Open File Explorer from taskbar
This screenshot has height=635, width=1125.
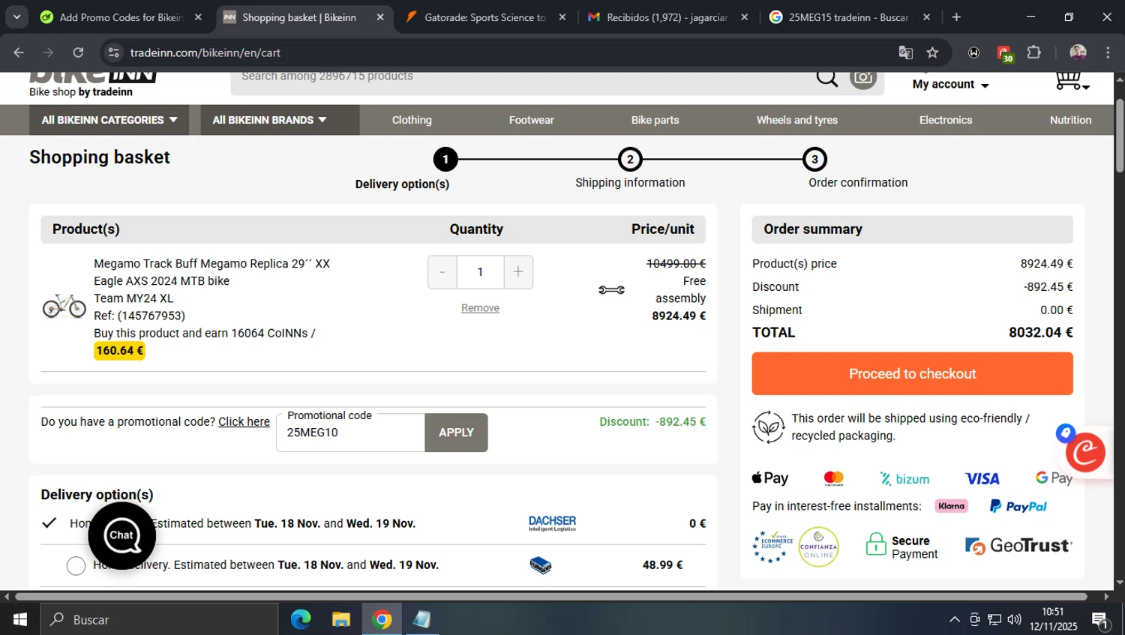[341, 619]
